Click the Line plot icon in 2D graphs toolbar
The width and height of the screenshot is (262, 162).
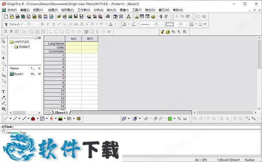pyautogui.click(x=6, y=119)
